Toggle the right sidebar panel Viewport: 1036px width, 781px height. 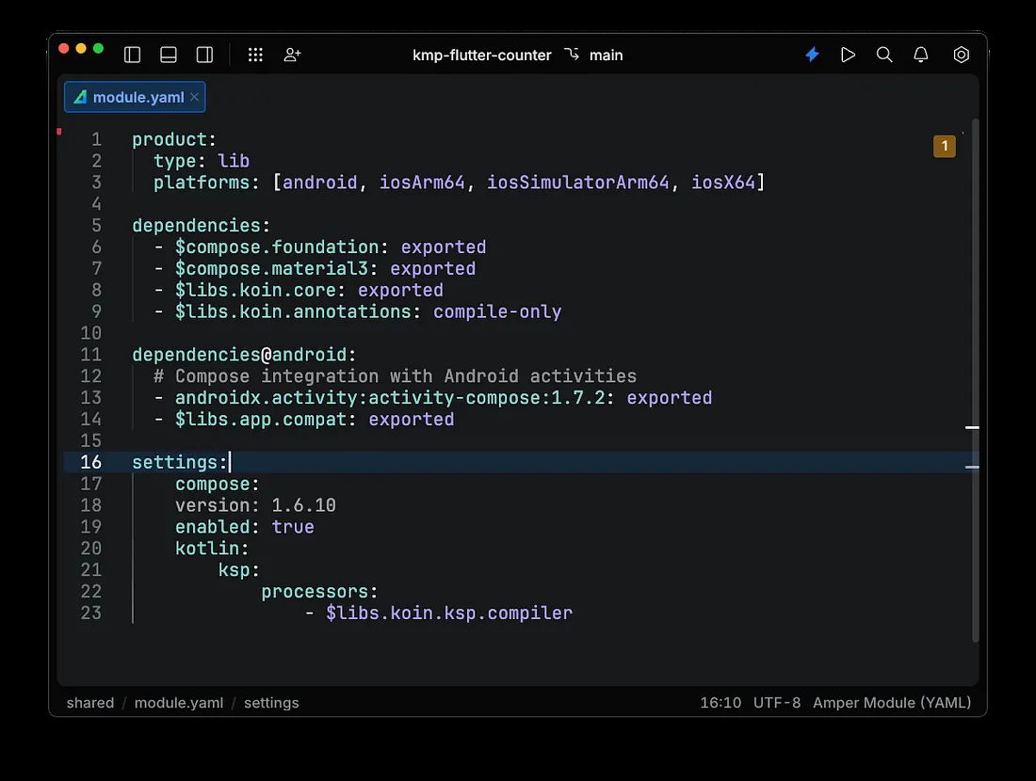[204, 55]
